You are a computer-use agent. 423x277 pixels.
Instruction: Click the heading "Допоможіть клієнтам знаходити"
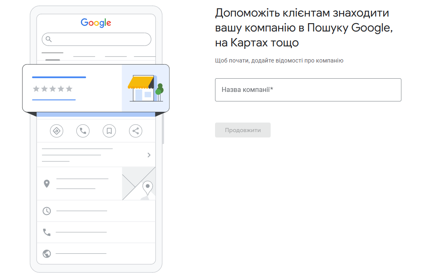click(302, 13)
